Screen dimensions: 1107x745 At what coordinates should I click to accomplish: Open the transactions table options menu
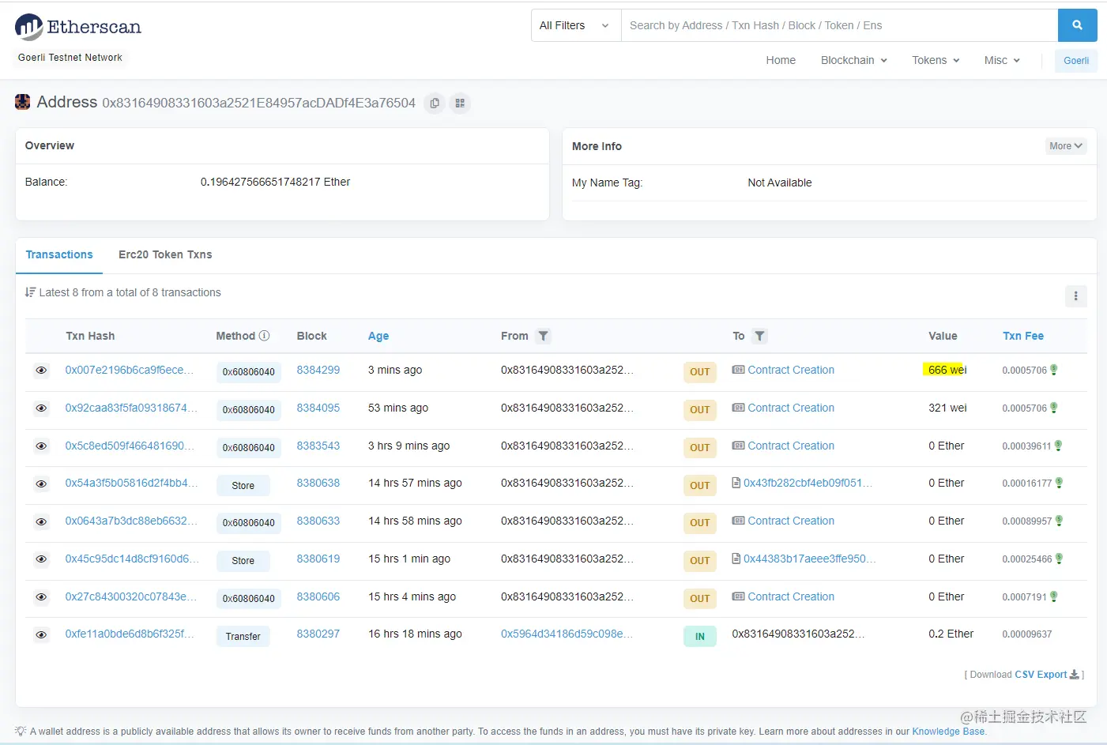coord(1075,296)
